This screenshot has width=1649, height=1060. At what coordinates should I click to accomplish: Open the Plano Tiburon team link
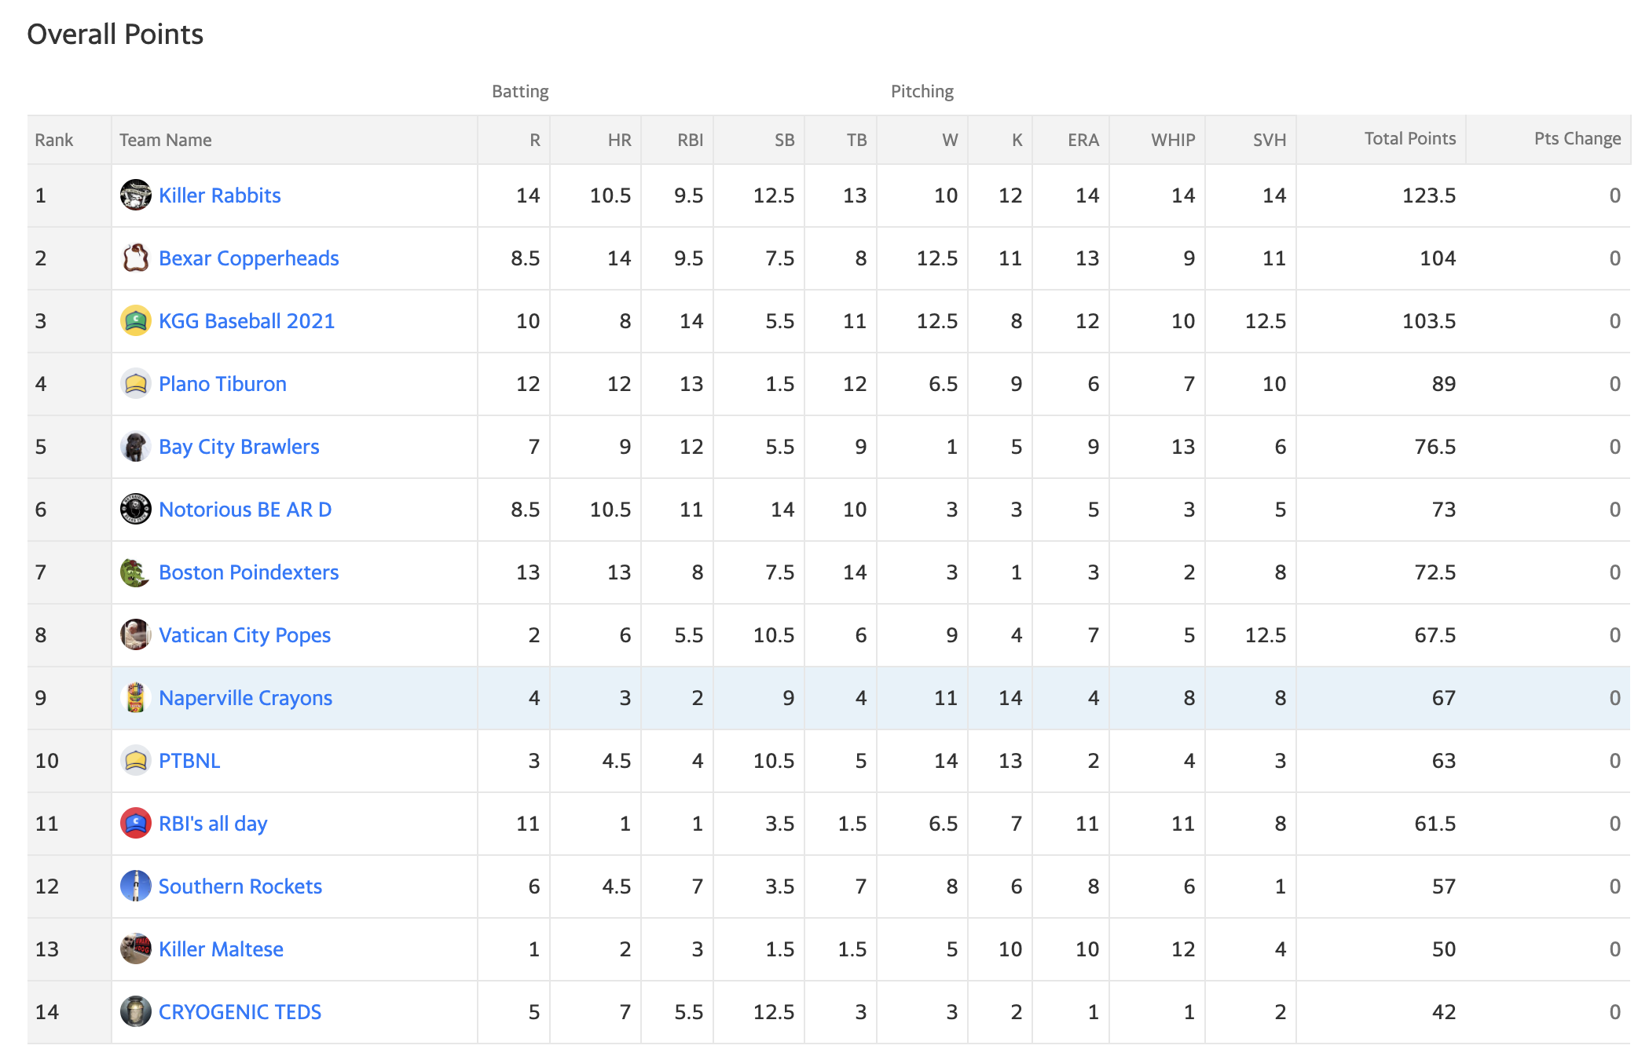(222, 384)
